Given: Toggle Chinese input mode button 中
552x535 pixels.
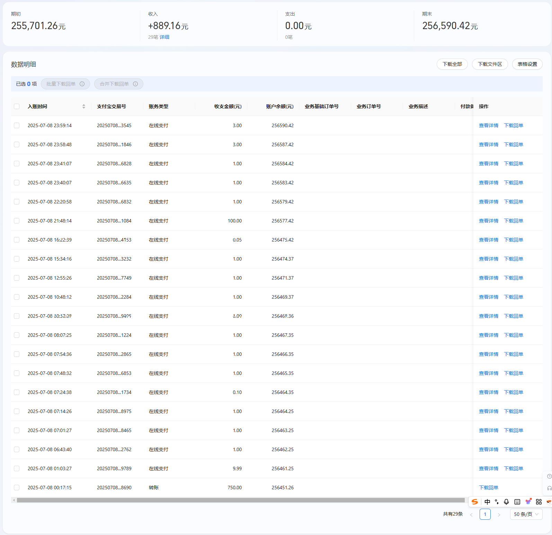Looking at the screenshot, I should tap(487, 502).
